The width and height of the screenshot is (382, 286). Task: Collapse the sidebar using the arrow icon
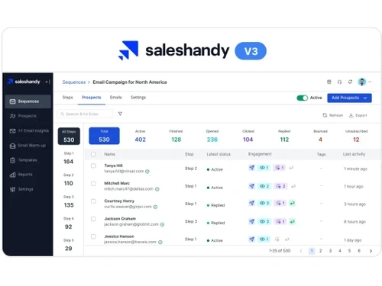(47, 82)
